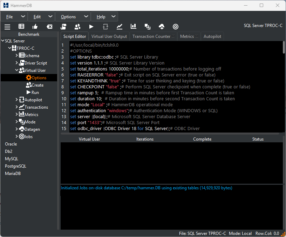Click the Load Driver Script toolbar icon
The width and height of the screenshot is (286, 237).
63,27
